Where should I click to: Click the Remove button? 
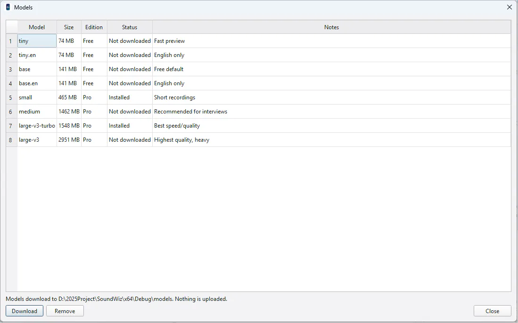(x=65, y=311)
